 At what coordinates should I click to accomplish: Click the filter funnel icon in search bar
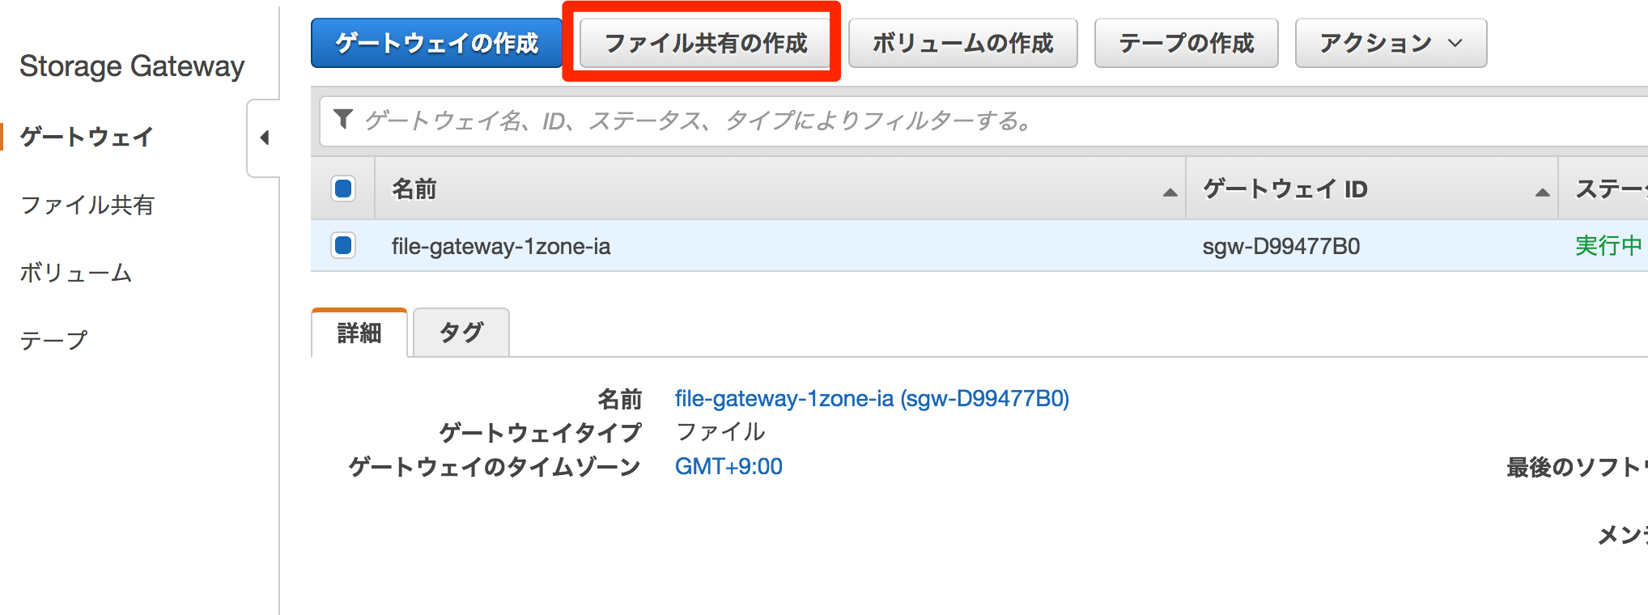(x=345, y=121)
